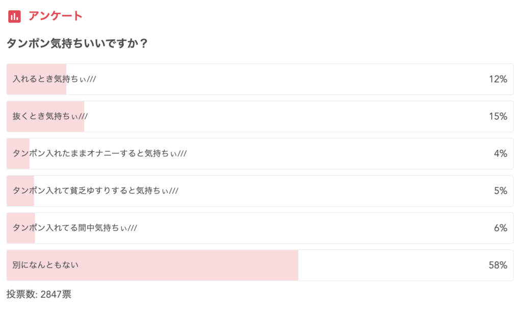Select the 入れるとき気持ちぃ poll option label
The height and width of the screenshot is (317, 522).
[x=54, y=79]
